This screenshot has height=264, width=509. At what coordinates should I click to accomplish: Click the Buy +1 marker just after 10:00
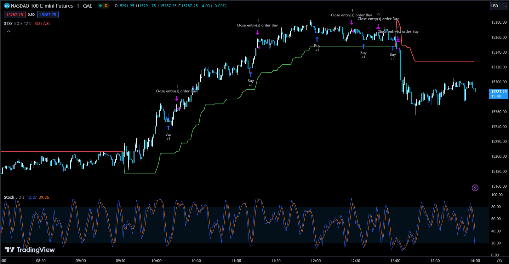pos(169,133)
